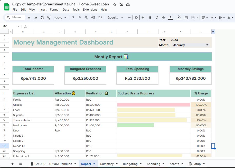Add a new sheet
This screenshot has width=235, height=168.
point(12,164)
